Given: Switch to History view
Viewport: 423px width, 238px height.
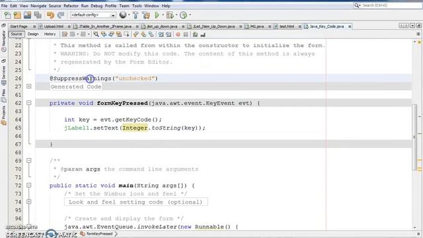Looking at the screenshot, I should click(50, 34).
